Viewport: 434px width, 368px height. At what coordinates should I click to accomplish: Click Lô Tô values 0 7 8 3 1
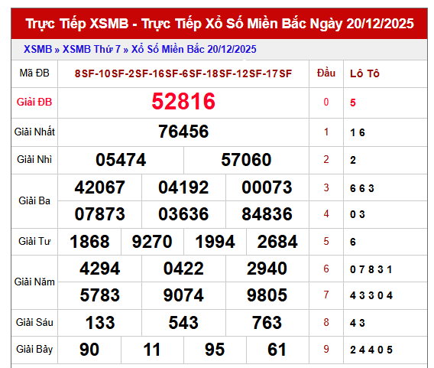pos(371,269)
